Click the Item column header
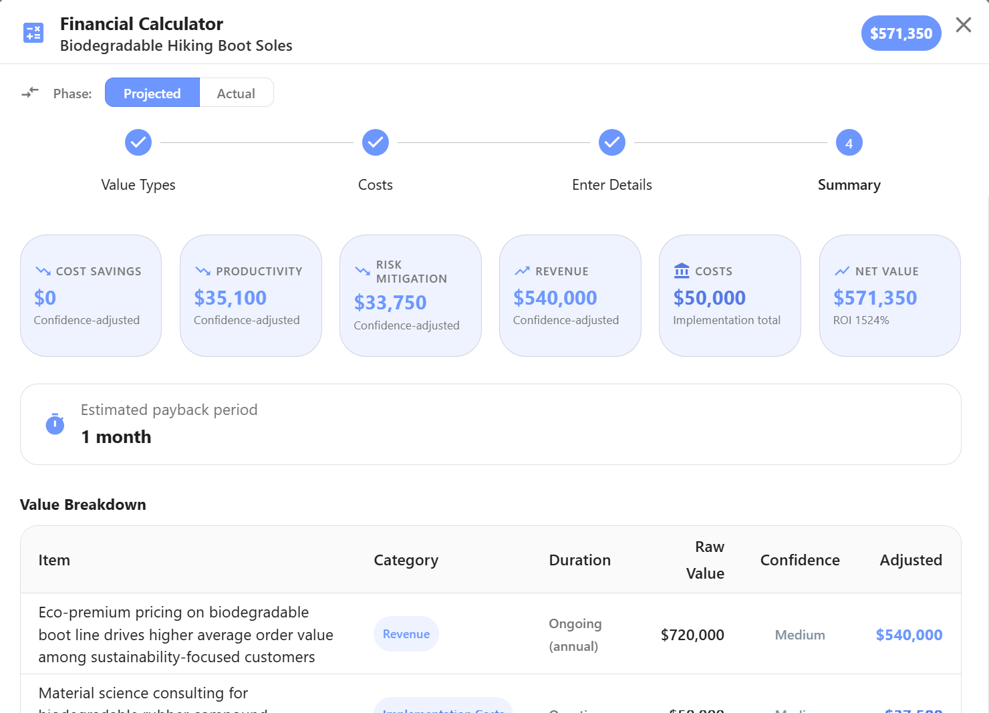989x713 pixels. pyautogui.click(x=54, y=560)
